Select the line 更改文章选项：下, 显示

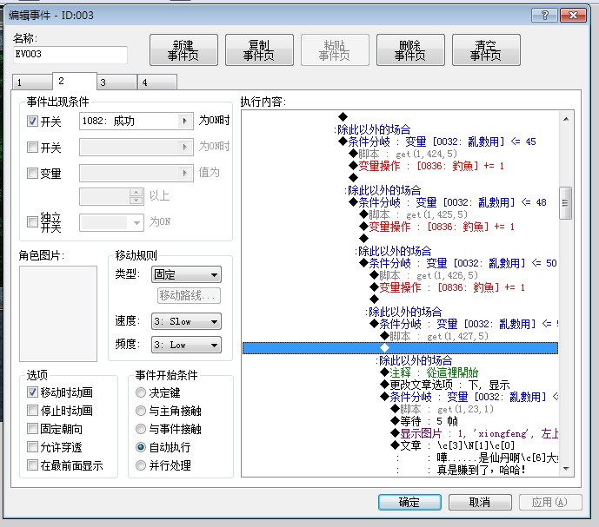pos(445,385)
